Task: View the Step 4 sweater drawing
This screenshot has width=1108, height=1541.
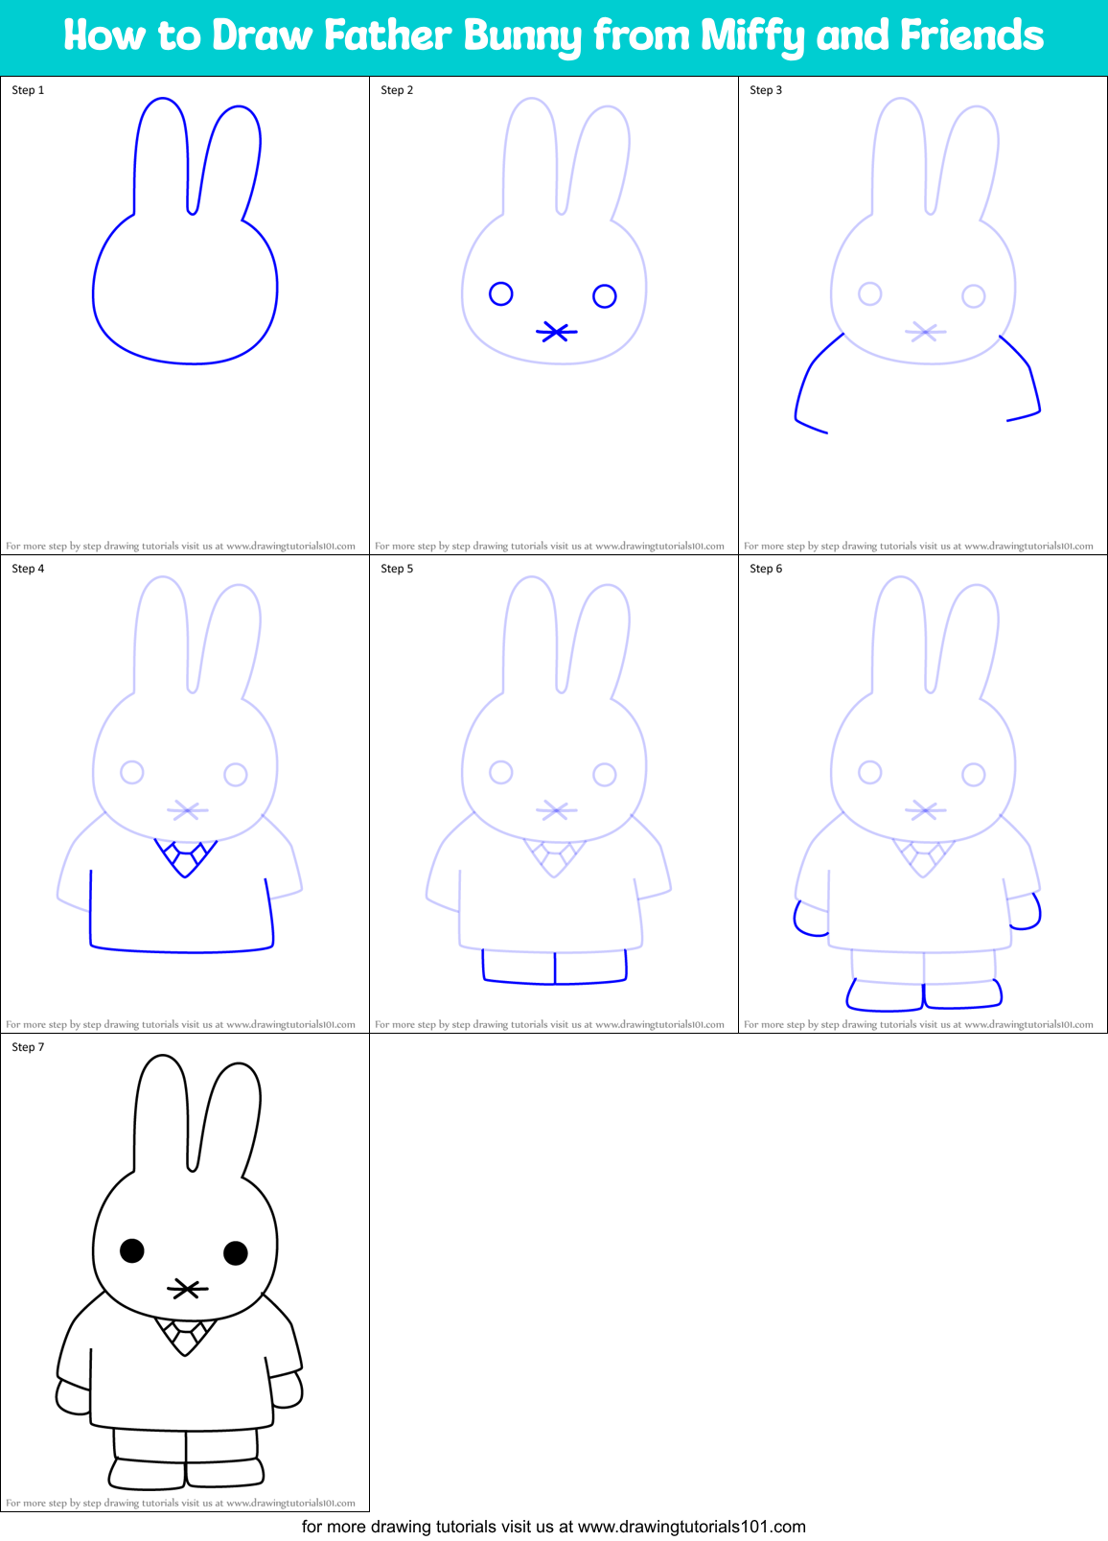Action: [180, 764]
